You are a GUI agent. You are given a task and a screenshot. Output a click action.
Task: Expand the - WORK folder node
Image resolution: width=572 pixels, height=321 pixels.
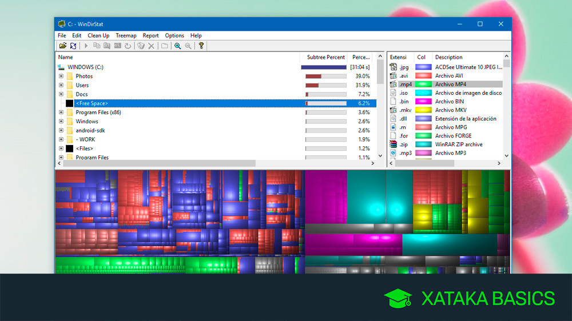point(61,139)
